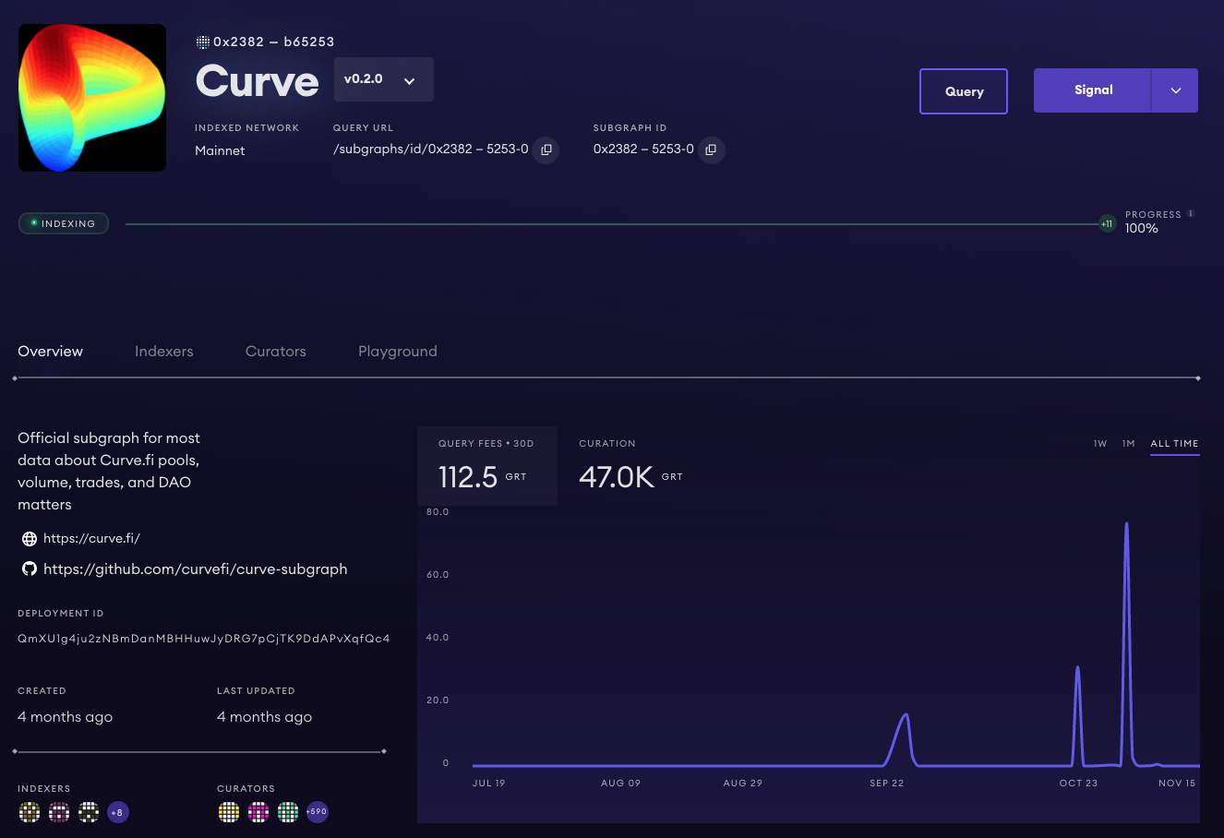The width and height of the screenshot is (1224, 838).
Task: Click the Query button
Action: (x=964, y=91)
